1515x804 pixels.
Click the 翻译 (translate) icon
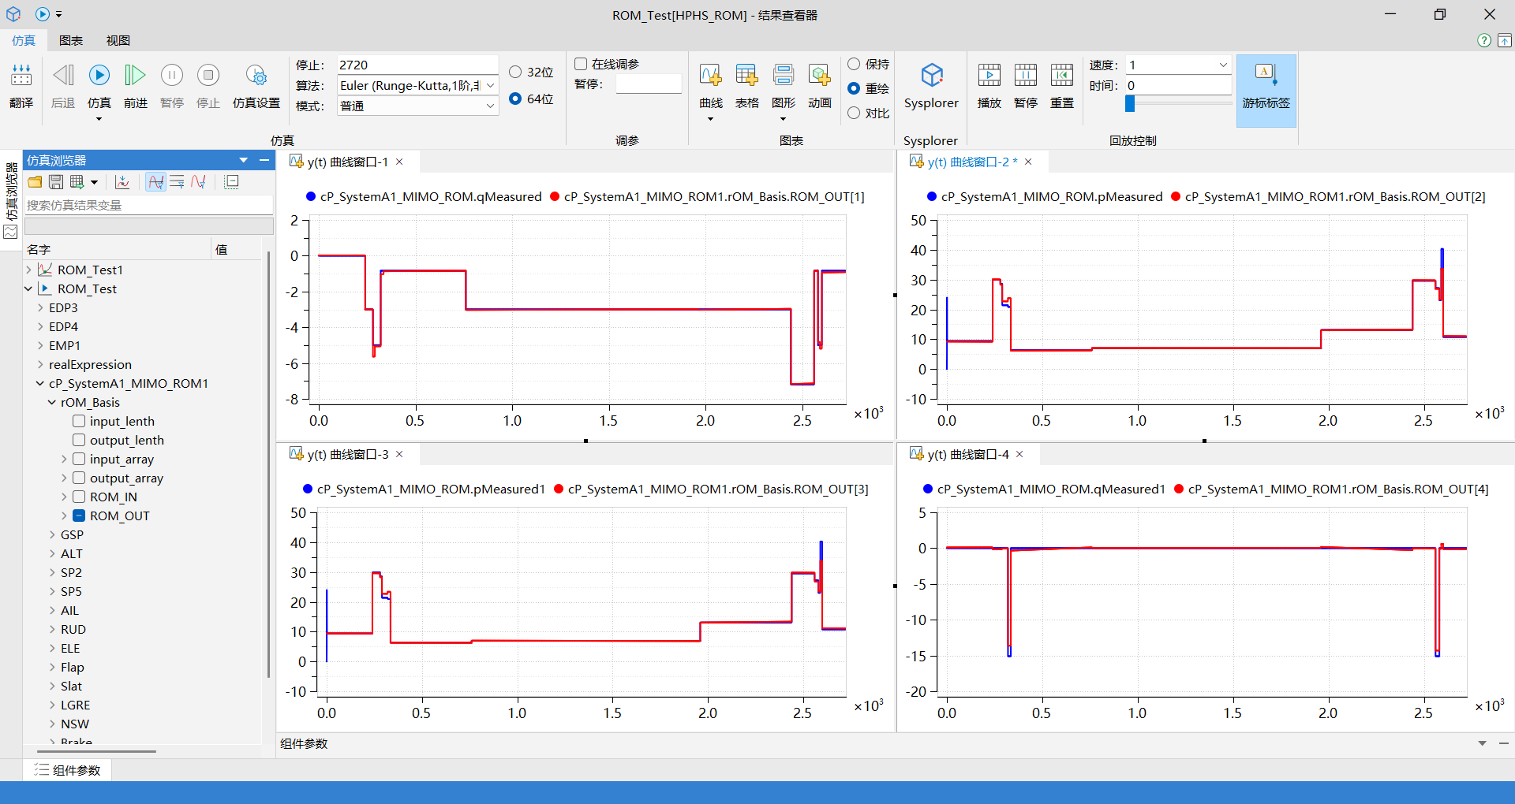point(21,76)
